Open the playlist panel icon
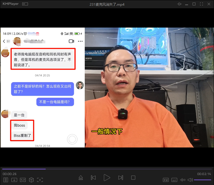214x185 pixels. (6, 180)
